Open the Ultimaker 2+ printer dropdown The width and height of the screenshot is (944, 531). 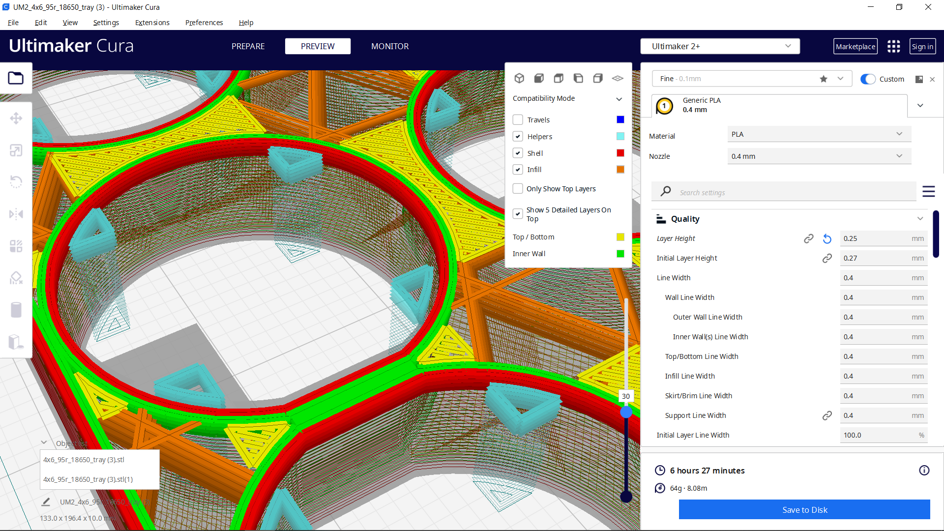tap(720, 46)
